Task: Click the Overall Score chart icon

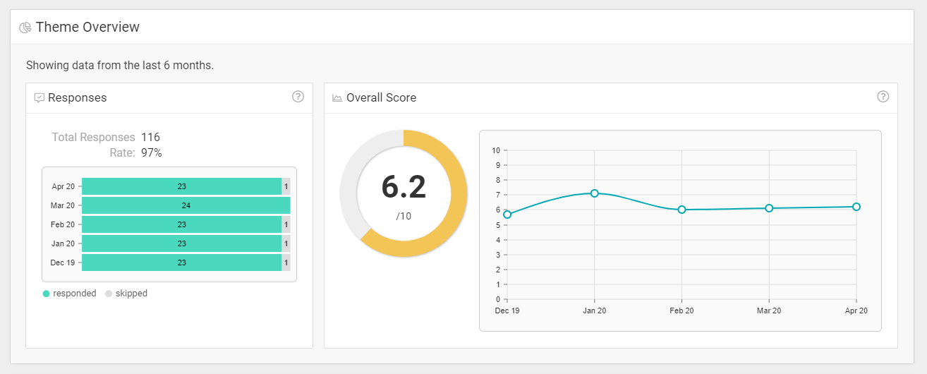Action: pos(337,98)
